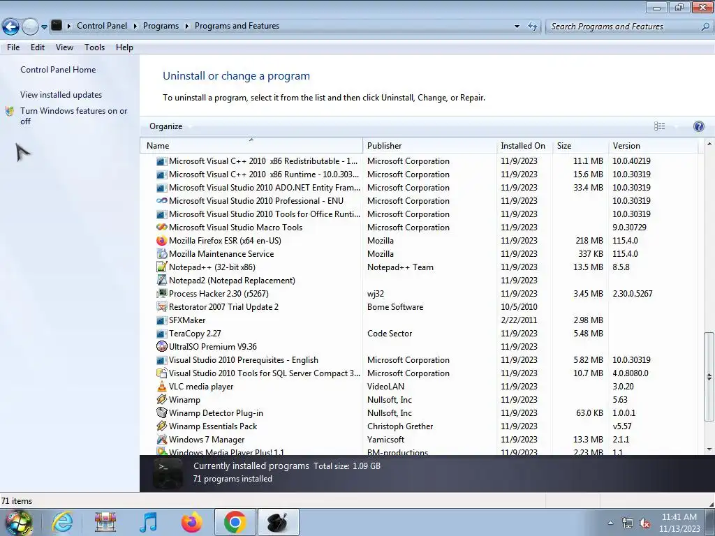
Task: Click the Winamp Detector Plug-in icon
Action: [x=161, y=412]
